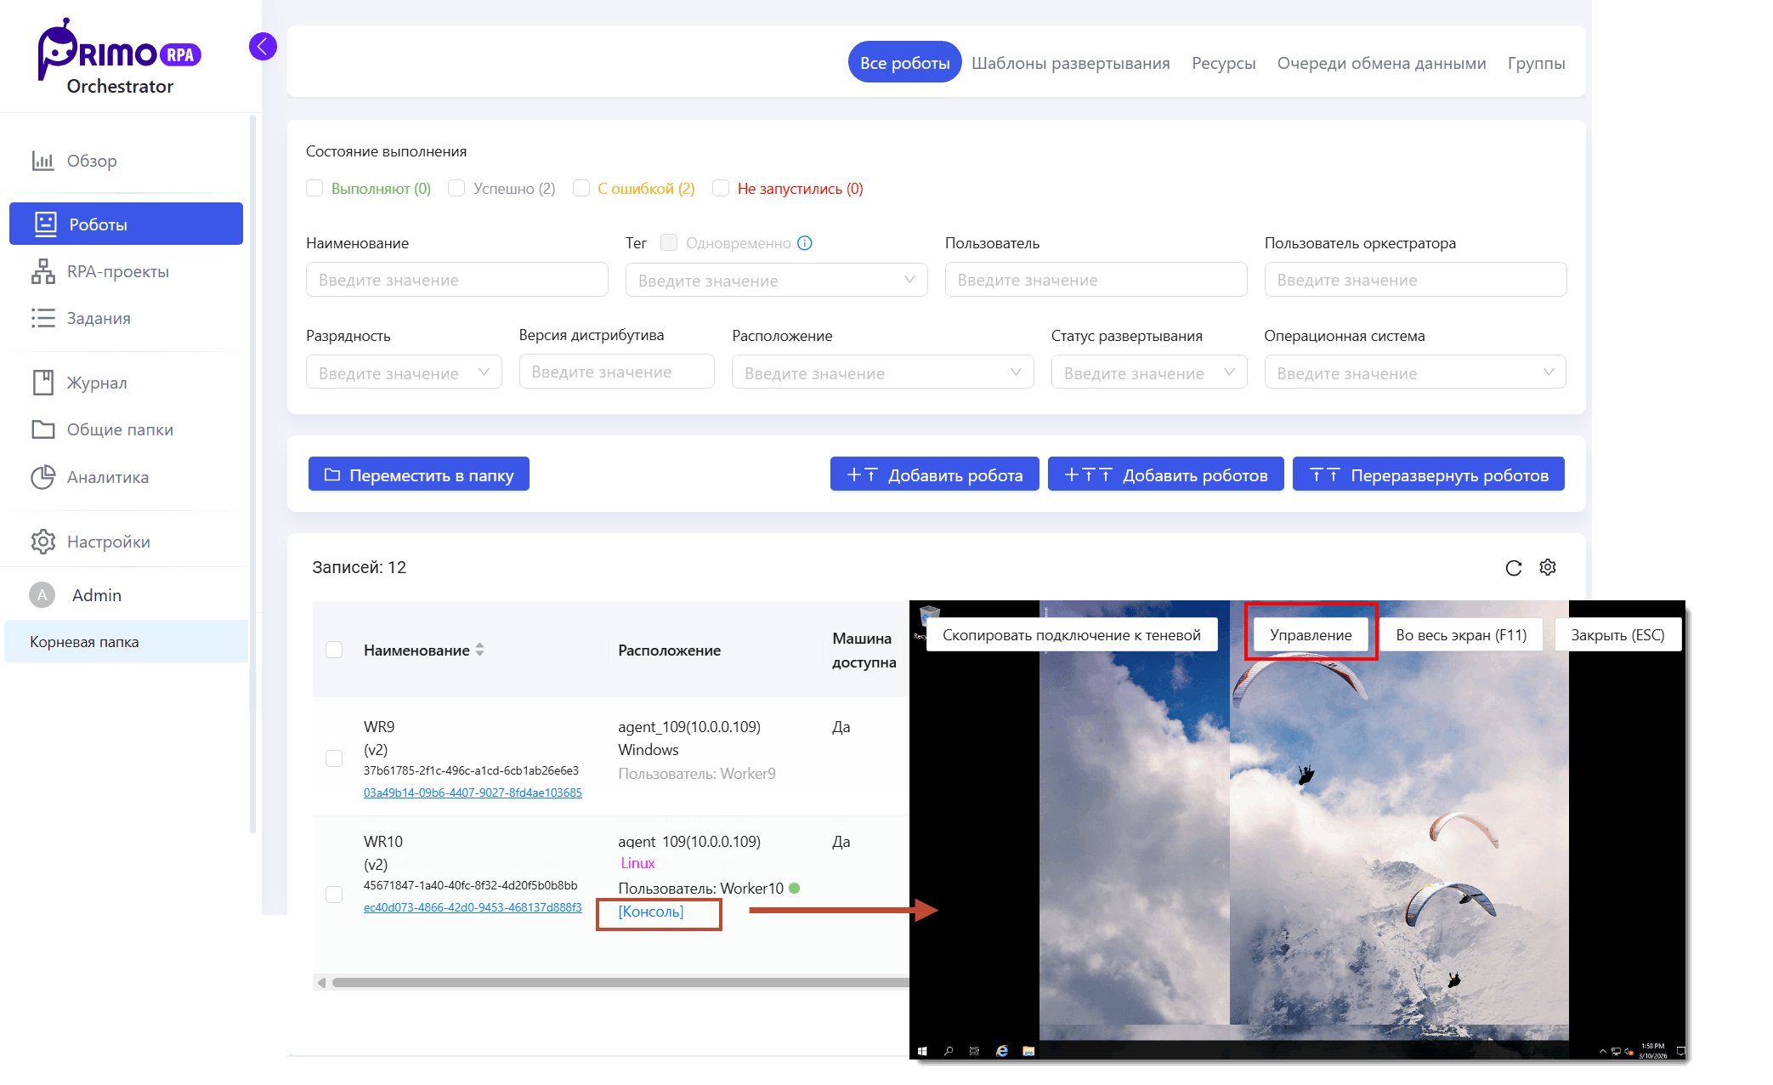Check the С ошибкой (2) filter
The height and width of the screenshot is (1085, 1773).
(x=581, y=189)
